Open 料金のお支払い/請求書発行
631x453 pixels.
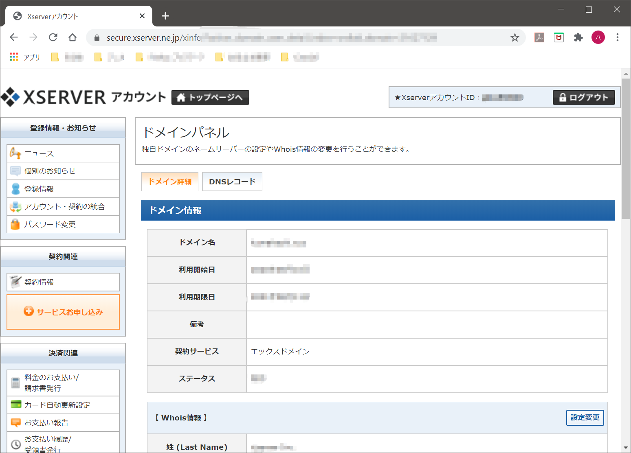point(63,383)
